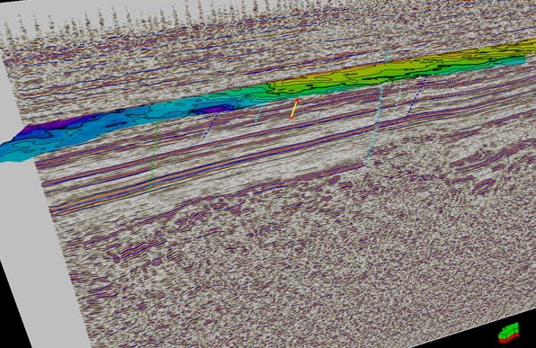The height and width of the screenshot is (348, 536).
Task: Select short cyan dashed line left of yellow stick
Action: (259, 114)
